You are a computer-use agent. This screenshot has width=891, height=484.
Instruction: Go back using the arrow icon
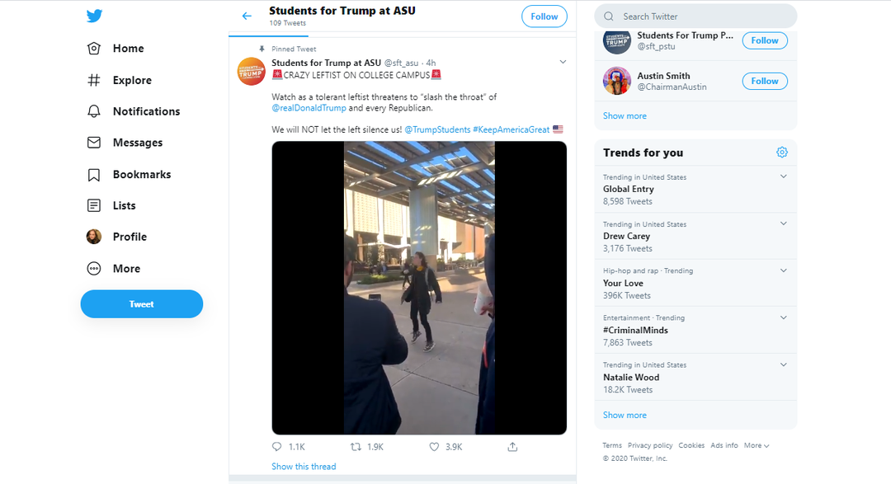(x=247, y=16)
